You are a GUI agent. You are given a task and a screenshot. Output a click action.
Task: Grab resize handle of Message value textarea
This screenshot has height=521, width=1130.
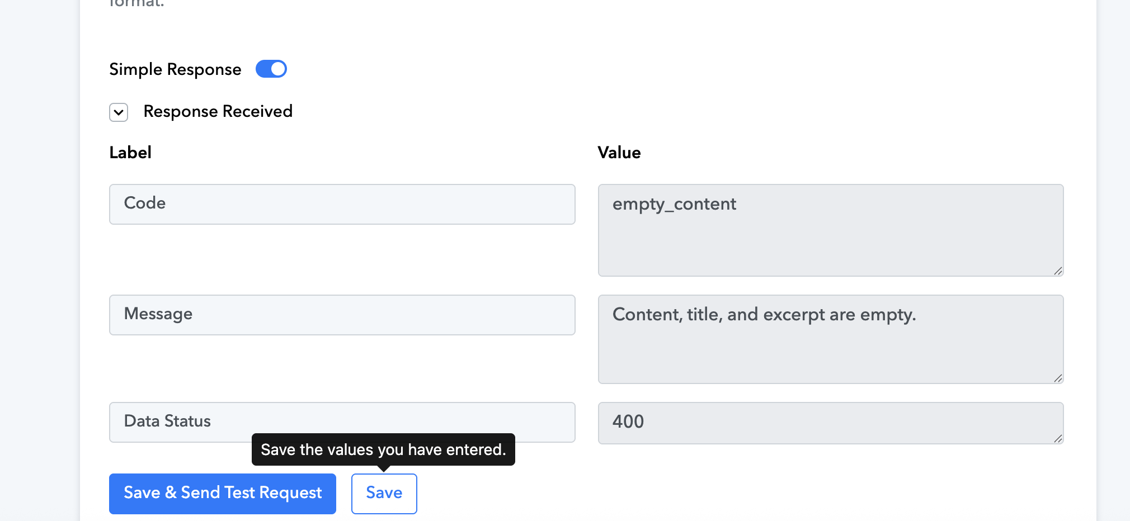tap(1058, 378)
